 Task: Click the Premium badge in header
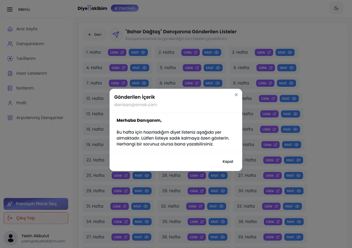pos(124,8)
